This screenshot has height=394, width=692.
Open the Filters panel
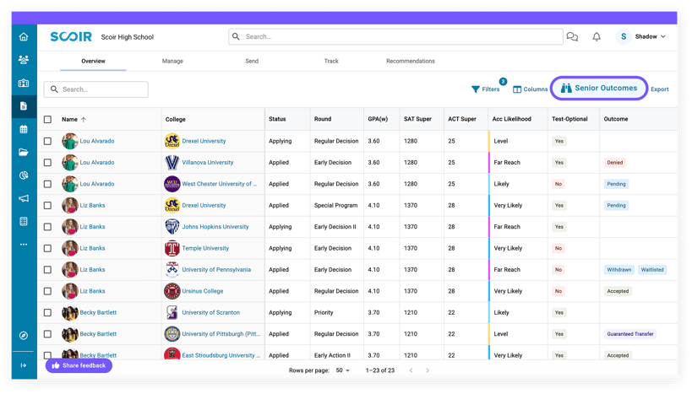(486, 89)
